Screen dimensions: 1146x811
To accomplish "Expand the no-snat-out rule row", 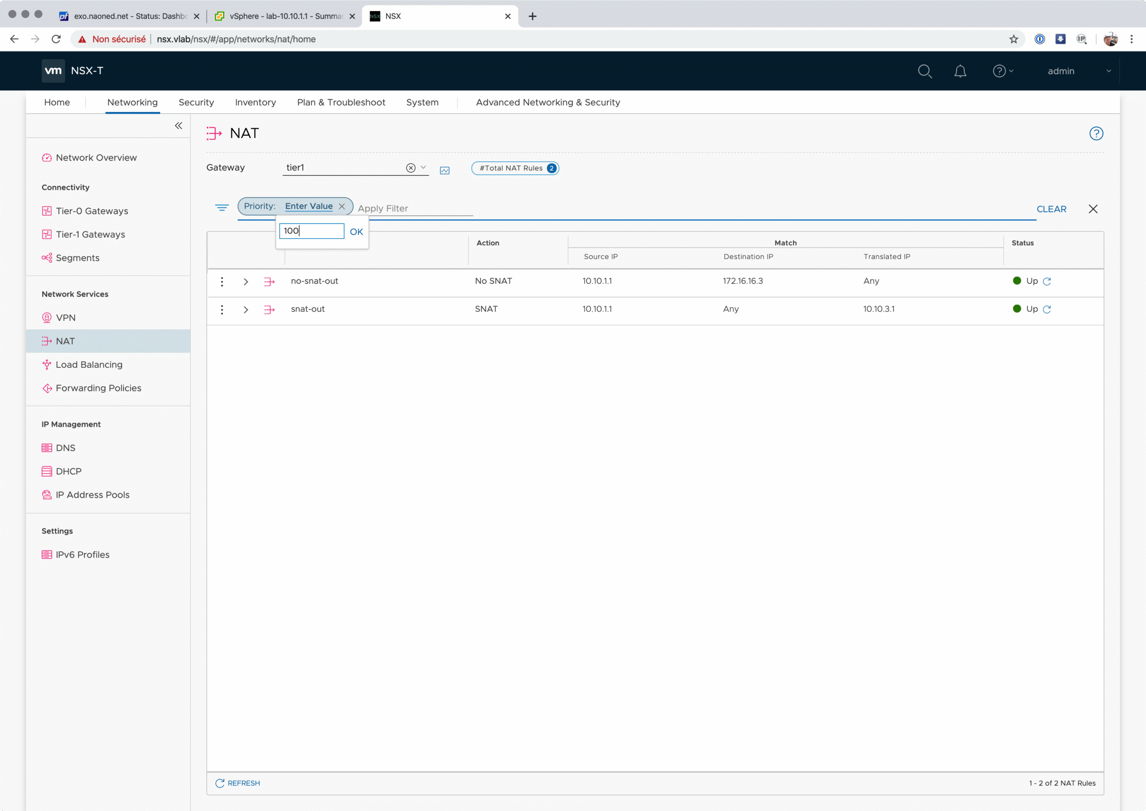I will pyautogui.click(x=246, y=282).
